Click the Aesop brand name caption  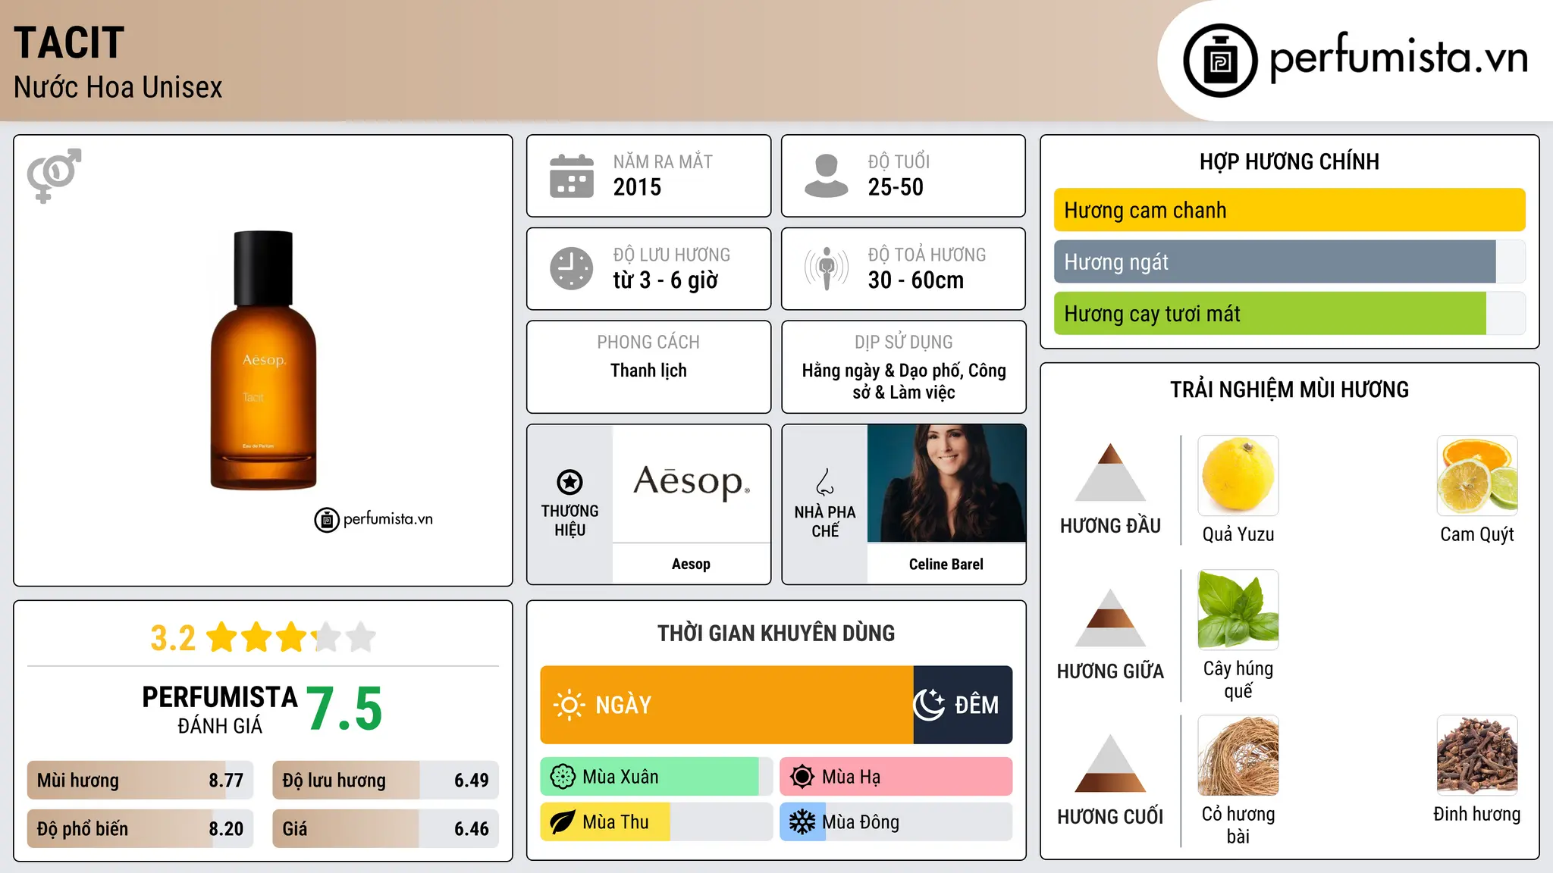pos(691,564)
